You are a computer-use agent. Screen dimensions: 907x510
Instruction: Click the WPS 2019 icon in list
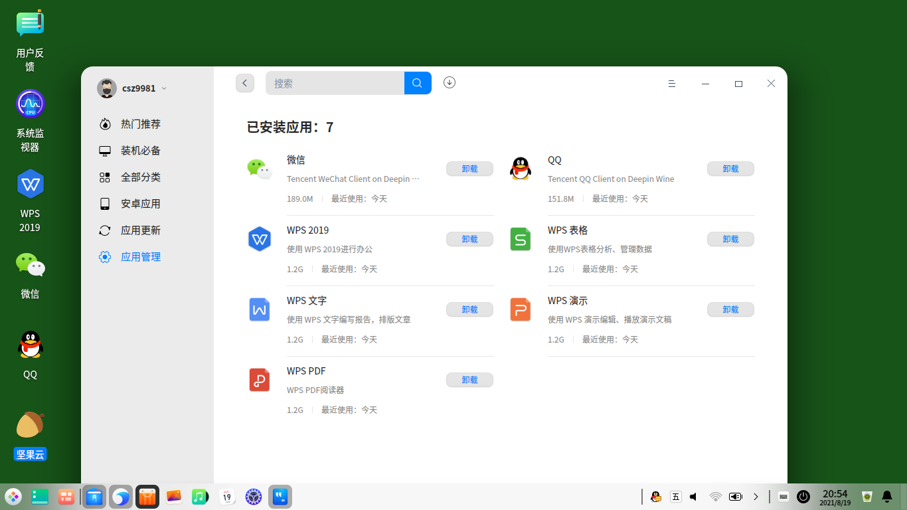[260, 239]
